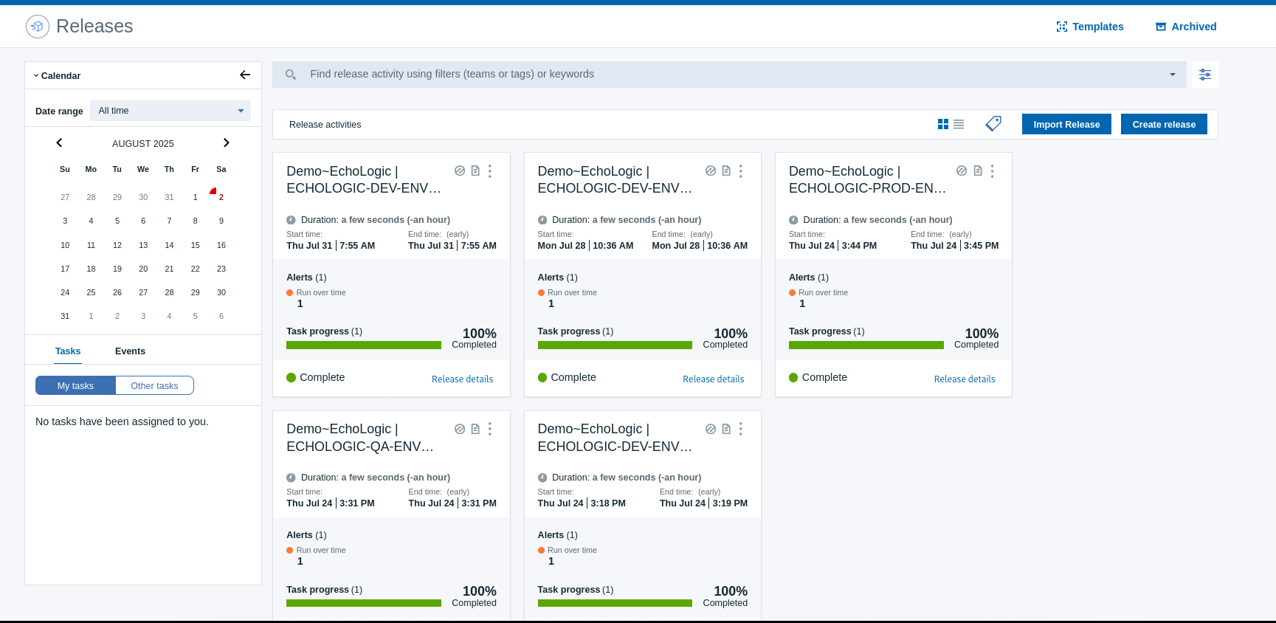Expand the search filter dropdown arrow

(x=1173, y=75)
